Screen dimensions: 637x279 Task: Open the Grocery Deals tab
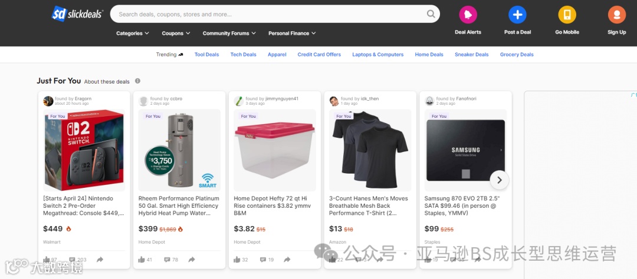tap(517, 55)
